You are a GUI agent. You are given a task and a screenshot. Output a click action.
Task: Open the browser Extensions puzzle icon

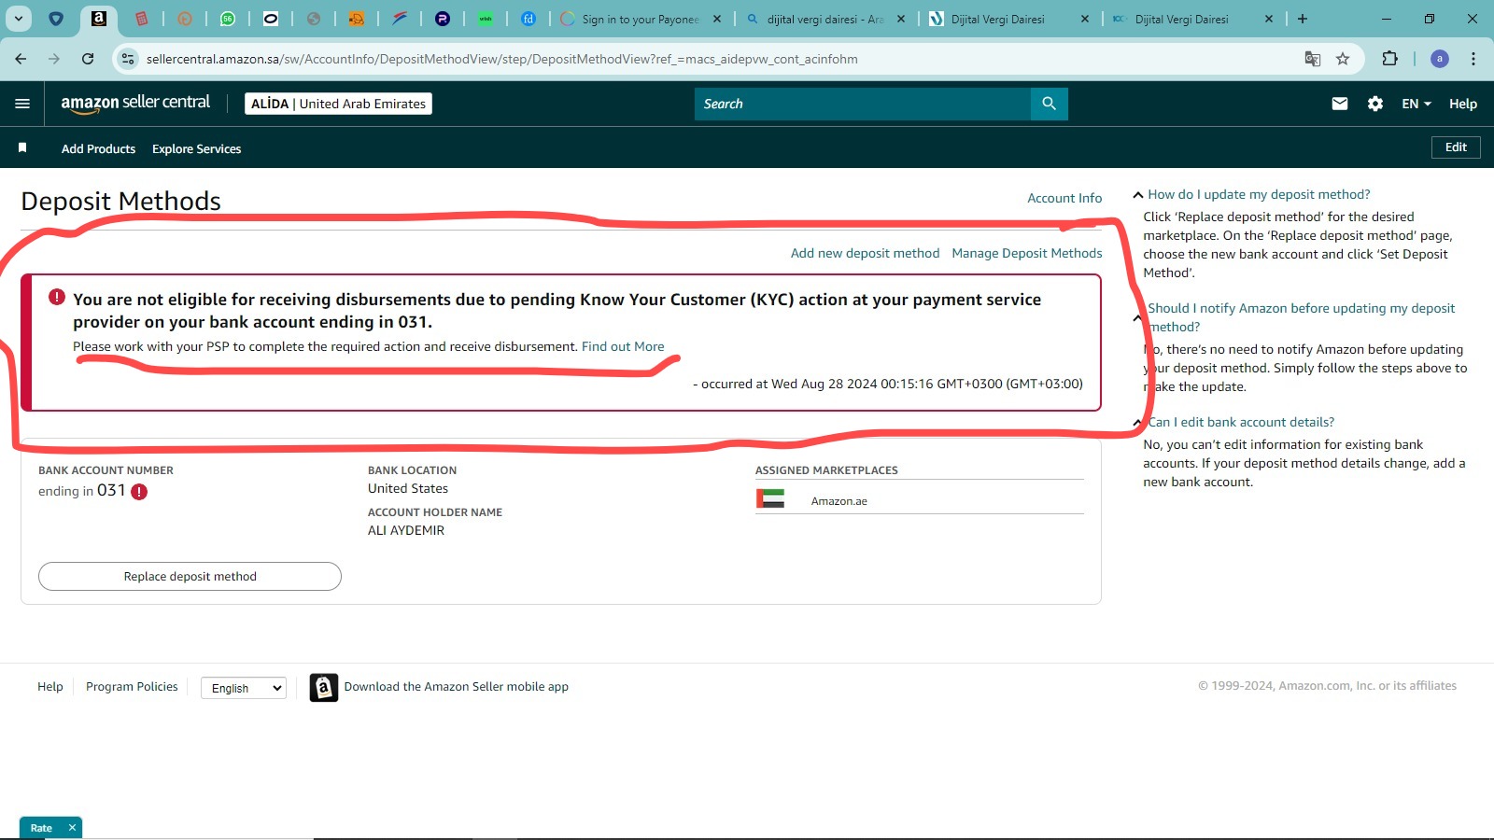(x=1389, y=59)
